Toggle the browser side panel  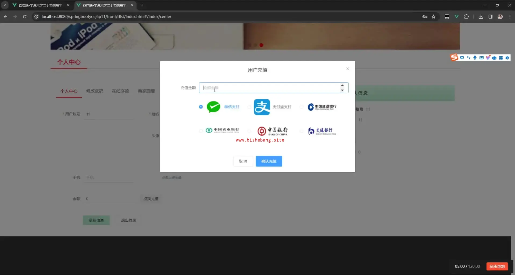point(491,17)
